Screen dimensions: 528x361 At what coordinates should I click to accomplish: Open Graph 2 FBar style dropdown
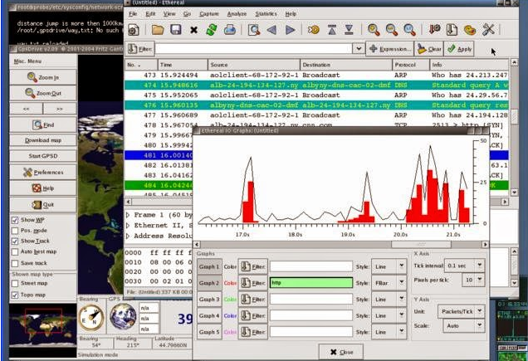pos(389,283)
